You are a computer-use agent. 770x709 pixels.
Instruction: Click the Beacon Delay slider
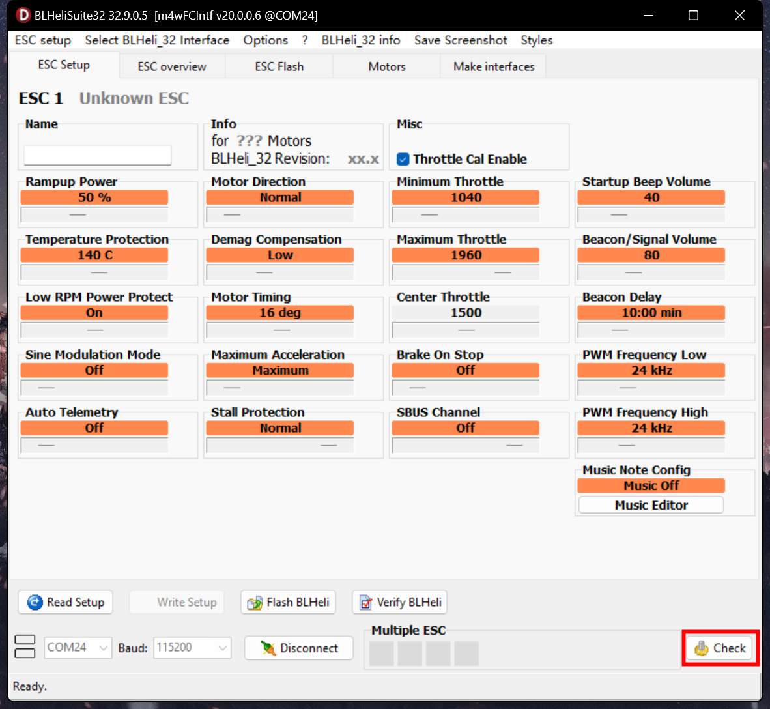click(651, 330)
